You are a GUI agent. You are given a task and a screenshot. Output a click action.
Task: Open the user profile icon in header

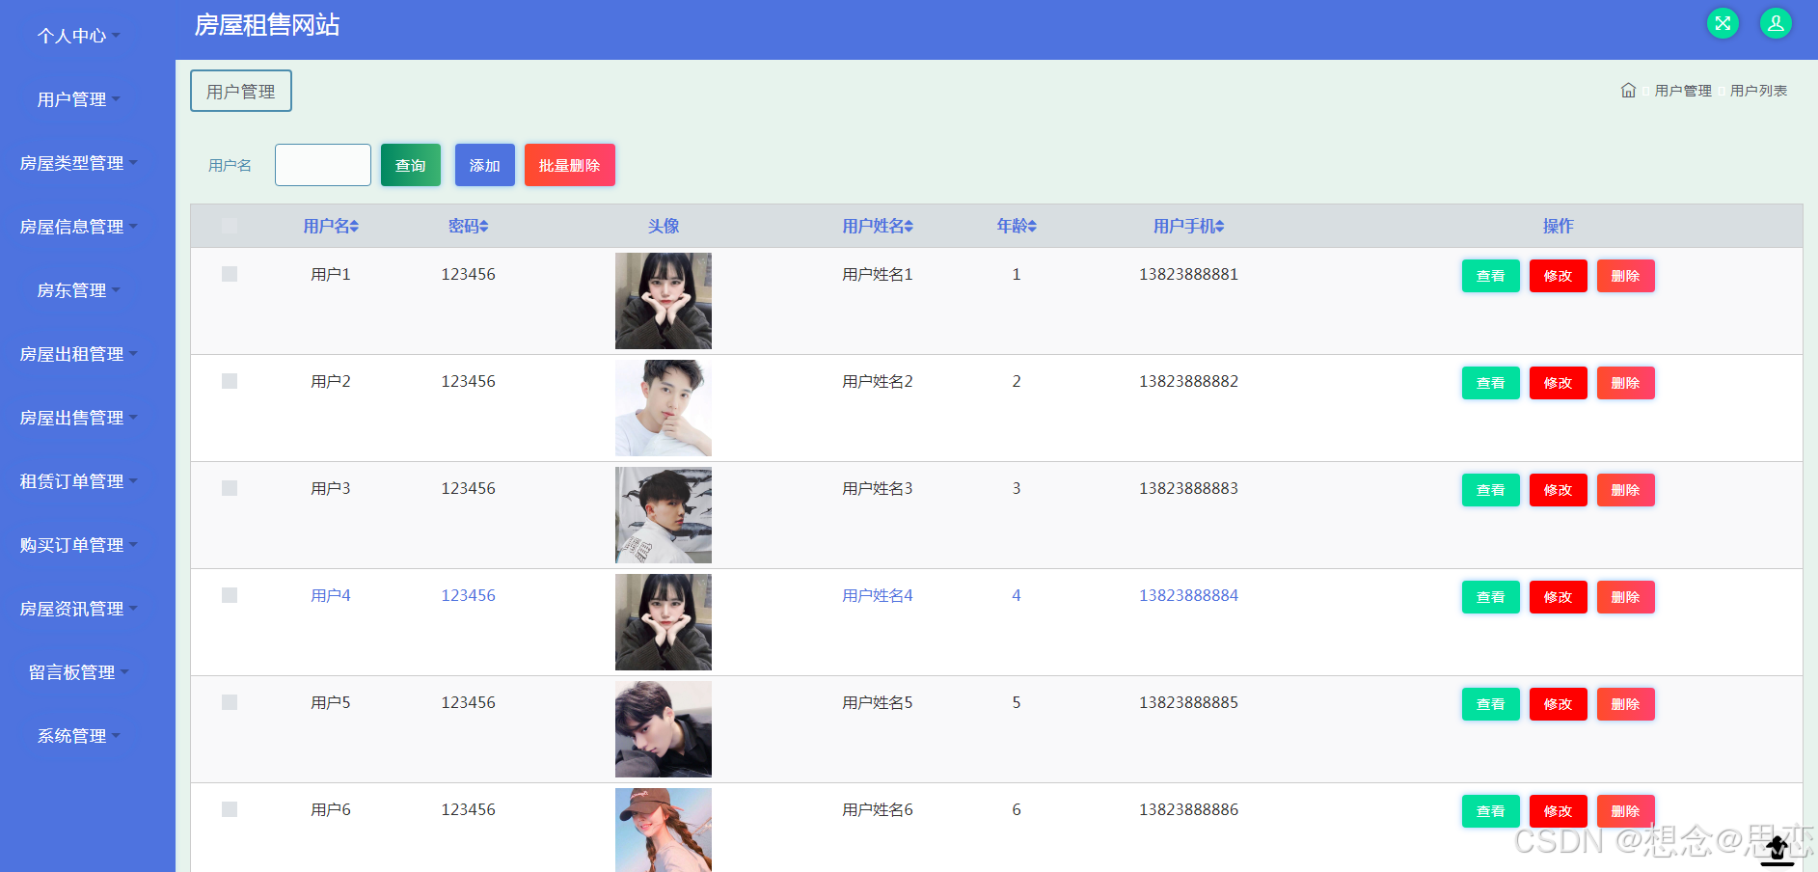pos(1776,23)
